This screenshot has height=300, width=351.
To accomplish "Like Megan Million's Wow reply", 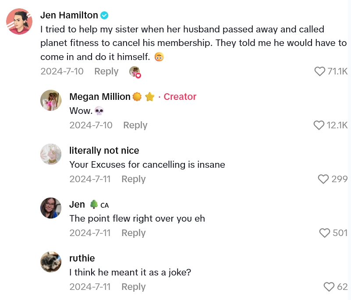I will pyautogui.click(x=319, y=125).
